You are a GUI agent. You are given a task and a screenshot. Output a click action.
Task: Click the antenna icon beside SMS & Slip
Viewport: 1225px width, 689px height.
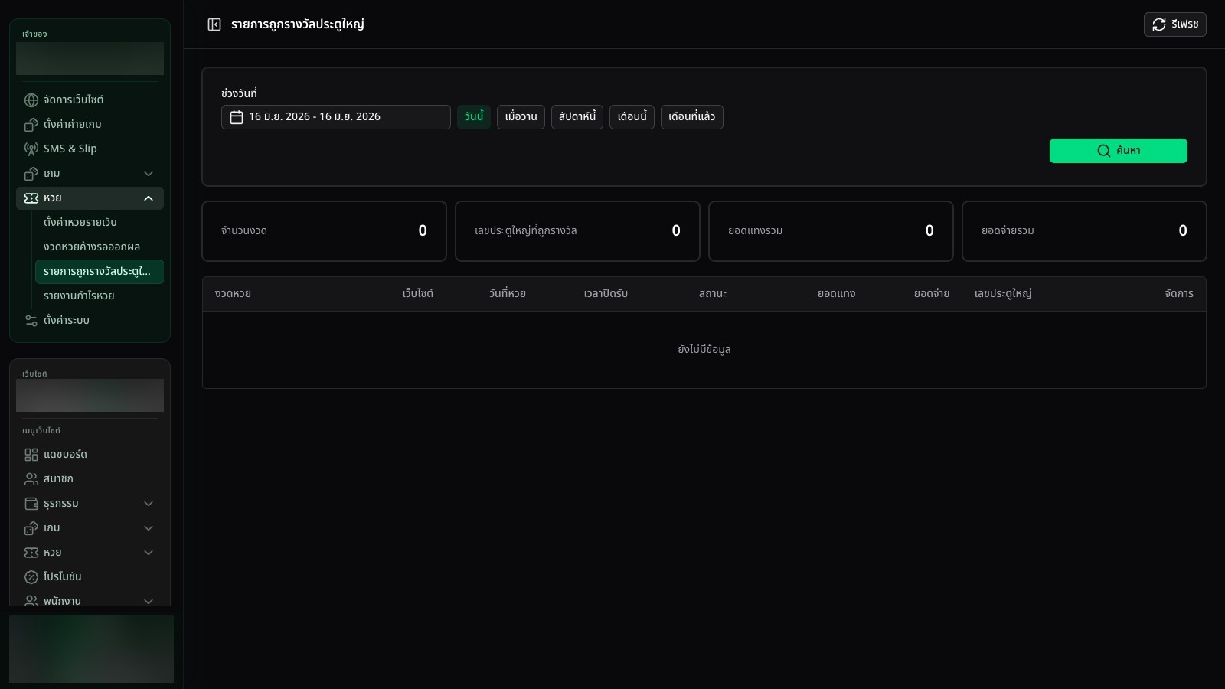31,149
